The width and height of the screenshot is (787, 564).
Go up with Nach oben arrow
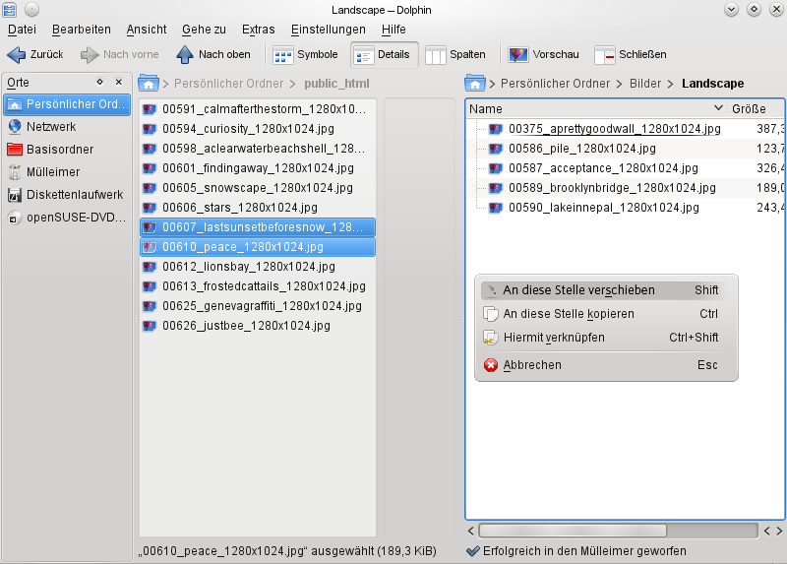point(185,55)
